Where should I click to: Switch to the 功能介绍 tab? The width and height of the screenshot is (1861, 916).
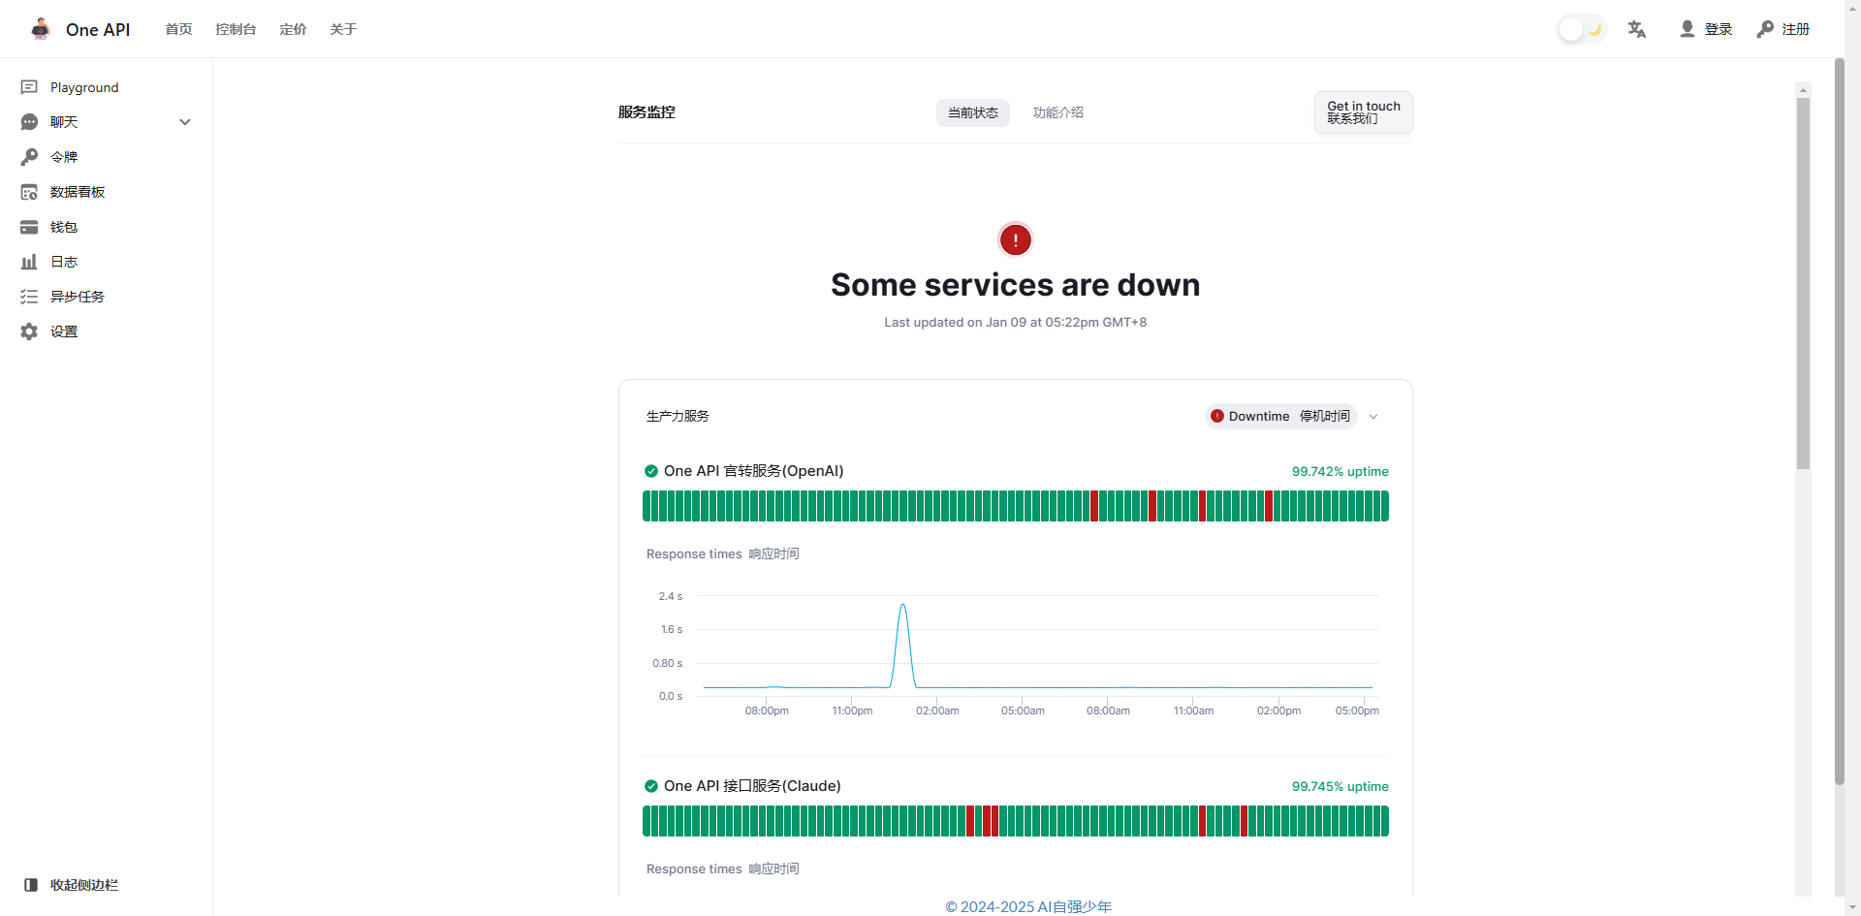tap(1058, 112)
